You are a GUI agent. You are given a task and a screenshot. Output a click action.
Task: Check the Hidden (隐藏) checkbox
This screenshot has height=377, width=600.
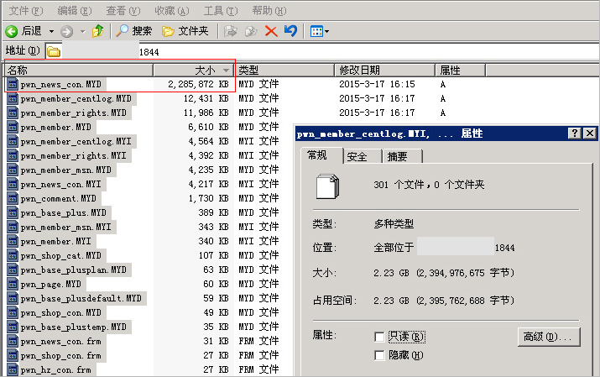[380, 355]
